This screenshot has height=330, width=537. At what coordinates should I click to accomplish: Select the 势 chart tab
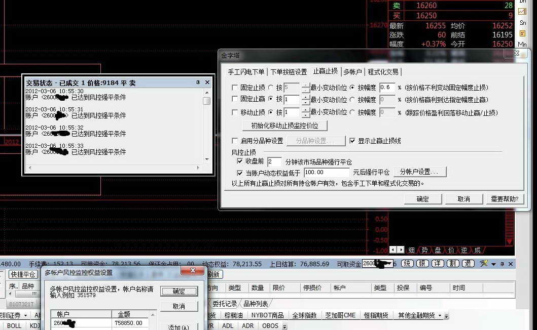click(424, 250)
